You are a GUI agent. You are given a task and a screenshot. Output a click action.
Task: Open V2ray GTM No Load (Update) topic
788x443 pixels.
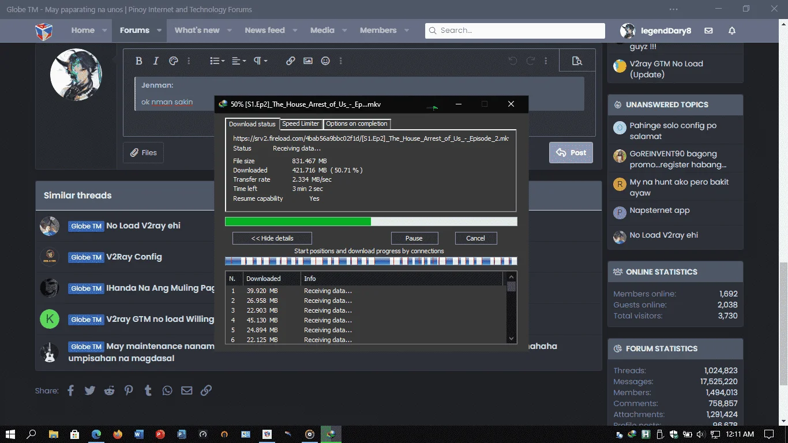point(666,69)
